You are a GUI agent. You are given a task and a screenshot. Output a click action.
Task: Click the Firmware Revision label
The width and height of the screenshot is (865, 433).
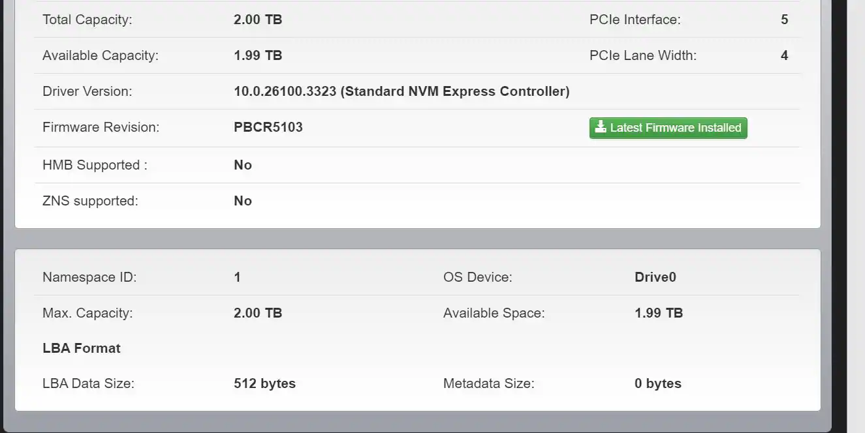click(101, 128)
